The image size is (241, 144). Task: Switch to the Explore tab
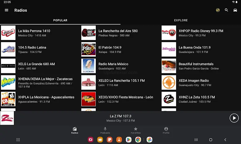pyautogui.click(x=181, y=20)
